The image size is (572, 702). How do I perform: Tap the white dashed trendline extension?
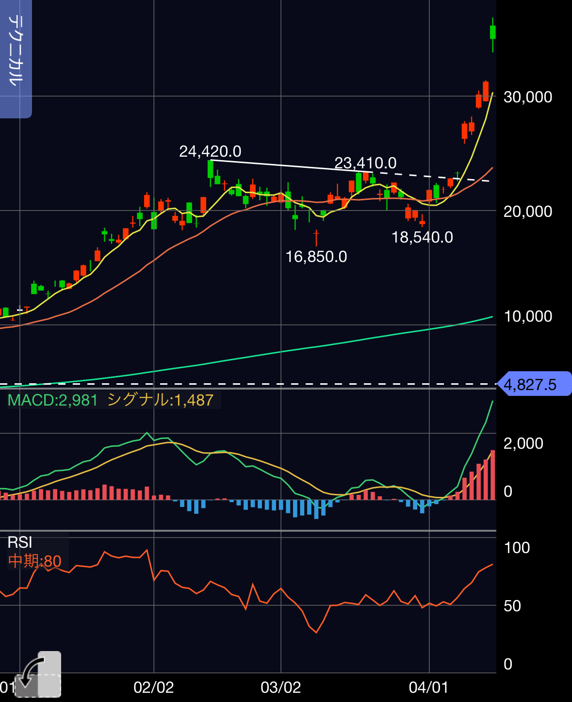click(431, 177)
